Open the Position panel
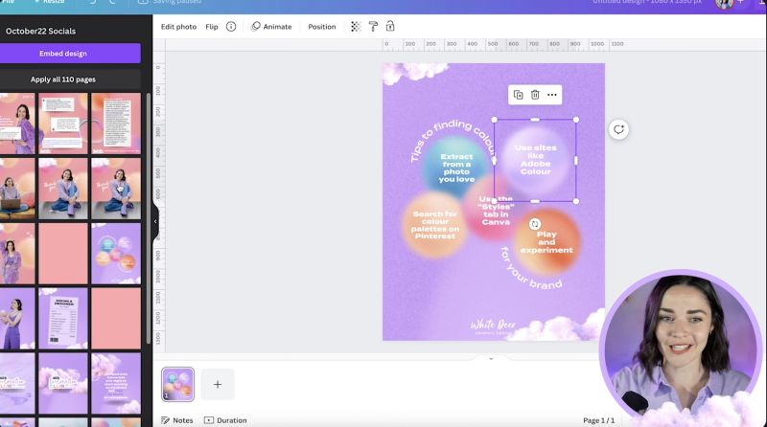 click(x=322, y=27)
